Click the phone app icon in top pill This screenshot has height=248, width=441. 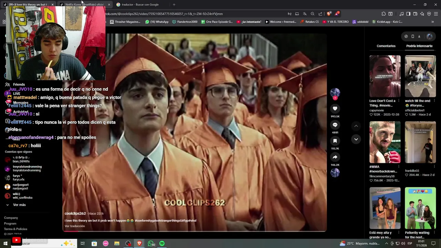coord(413,36)
